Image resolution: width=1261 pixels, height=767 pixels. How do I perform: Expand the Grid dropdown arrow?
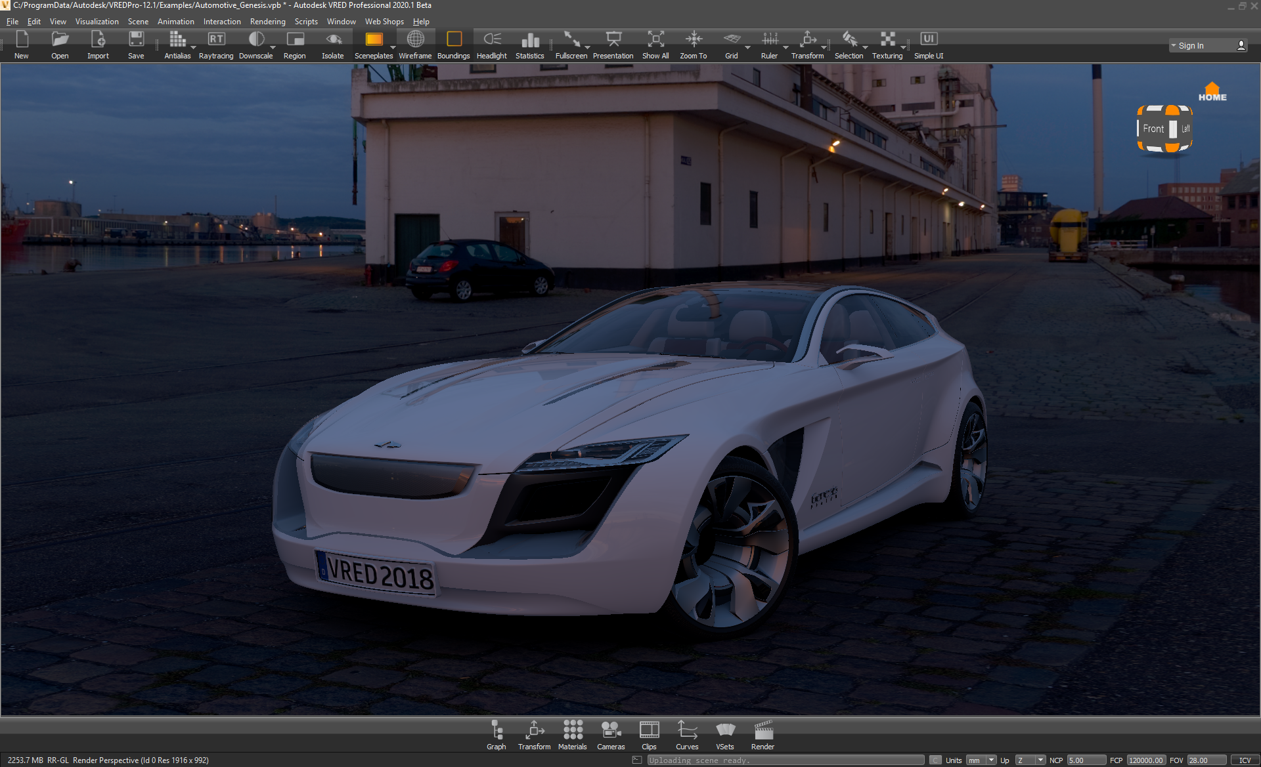(747, 47)
